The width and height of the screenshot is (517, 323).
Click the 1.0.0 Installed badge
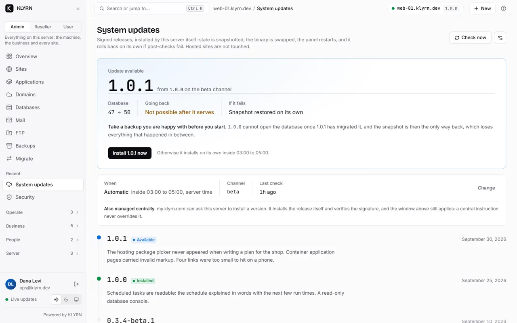pyautogui.click(x=143, y=281)
